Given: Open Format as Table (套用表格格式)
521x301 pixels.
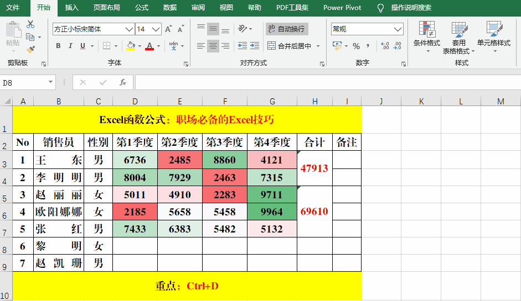Looking at the screenshot, I should [458, 37].
